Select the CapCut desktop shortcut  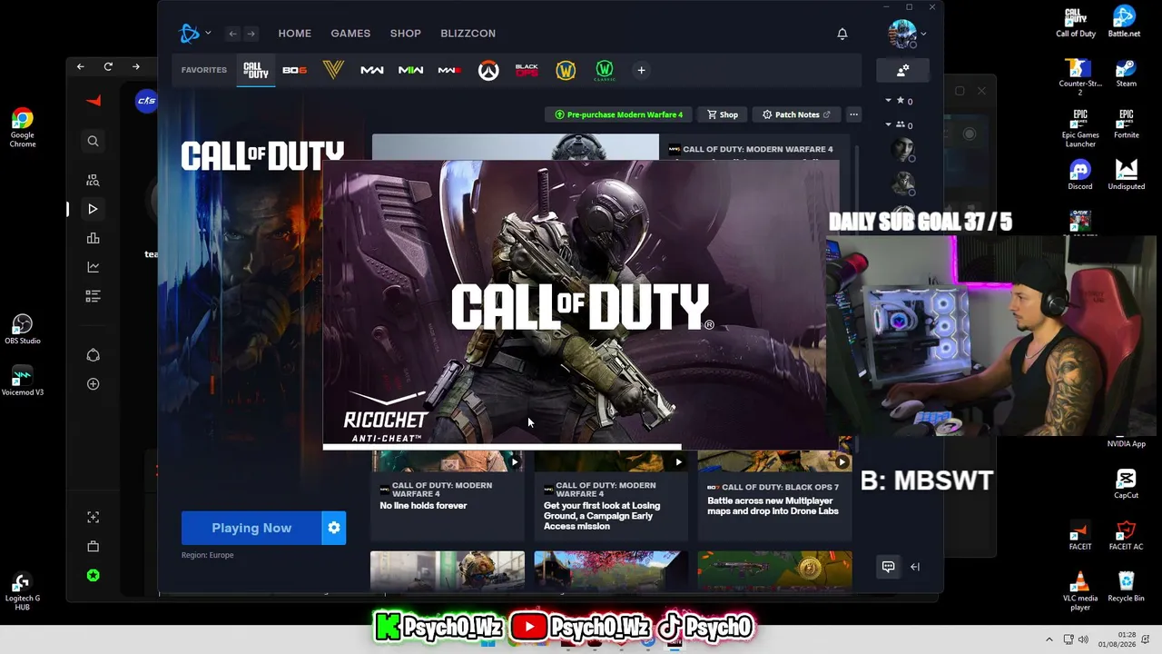tap(1126, 484)
